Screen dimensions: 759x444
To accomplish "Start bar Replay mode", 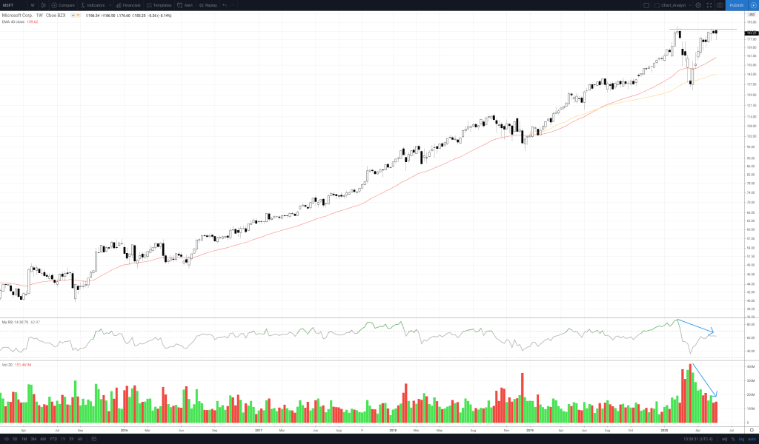I will [x=208, y=5].
